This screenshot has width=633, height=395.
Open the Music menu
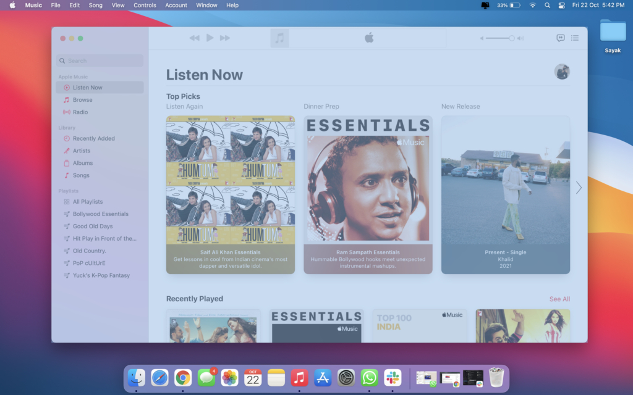(x=33, y=5)
